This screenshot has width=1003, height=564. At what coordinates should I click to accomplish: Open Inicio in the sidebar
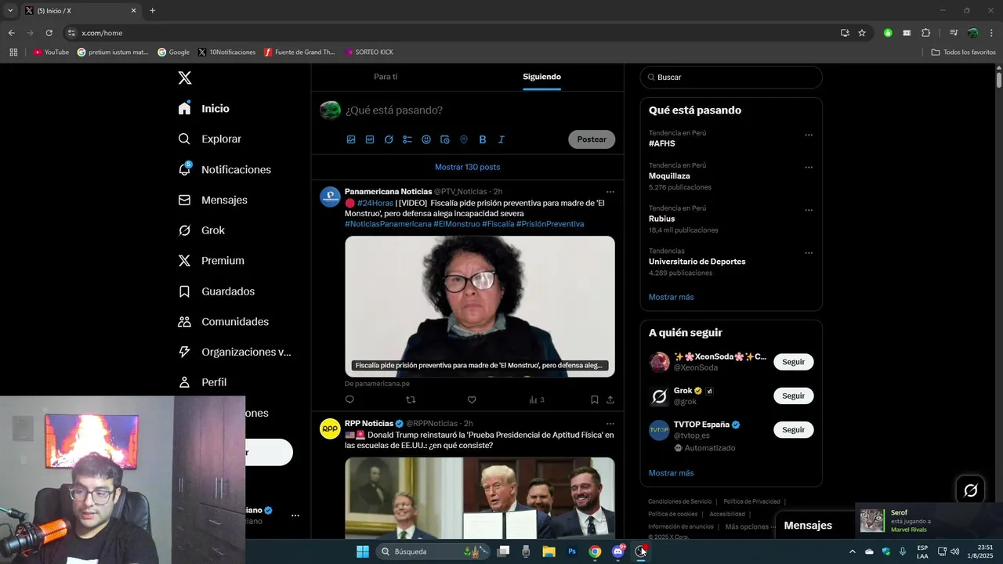point(204,109)
